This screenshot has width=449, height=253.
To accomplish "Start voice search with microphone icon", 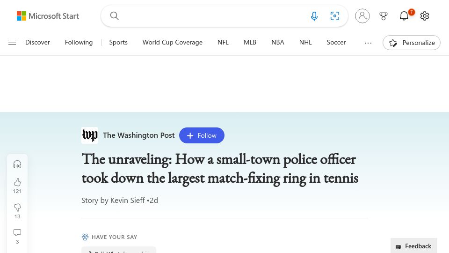I will [x=314, y=16].
